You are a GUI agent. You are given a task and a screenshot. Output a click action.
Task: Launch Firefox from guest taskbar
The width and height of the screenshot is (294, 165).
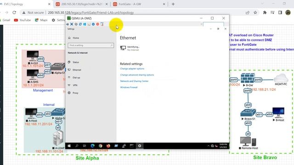108,146
